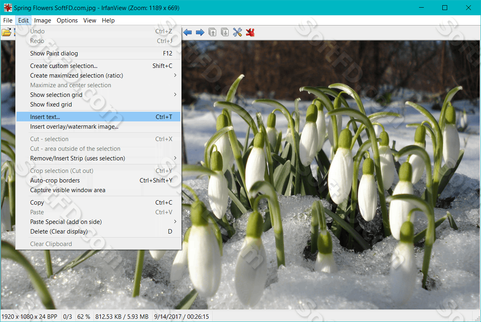Click the grayed Redo entry
This screenshot has height=322, width=481.
coord(99,41)
